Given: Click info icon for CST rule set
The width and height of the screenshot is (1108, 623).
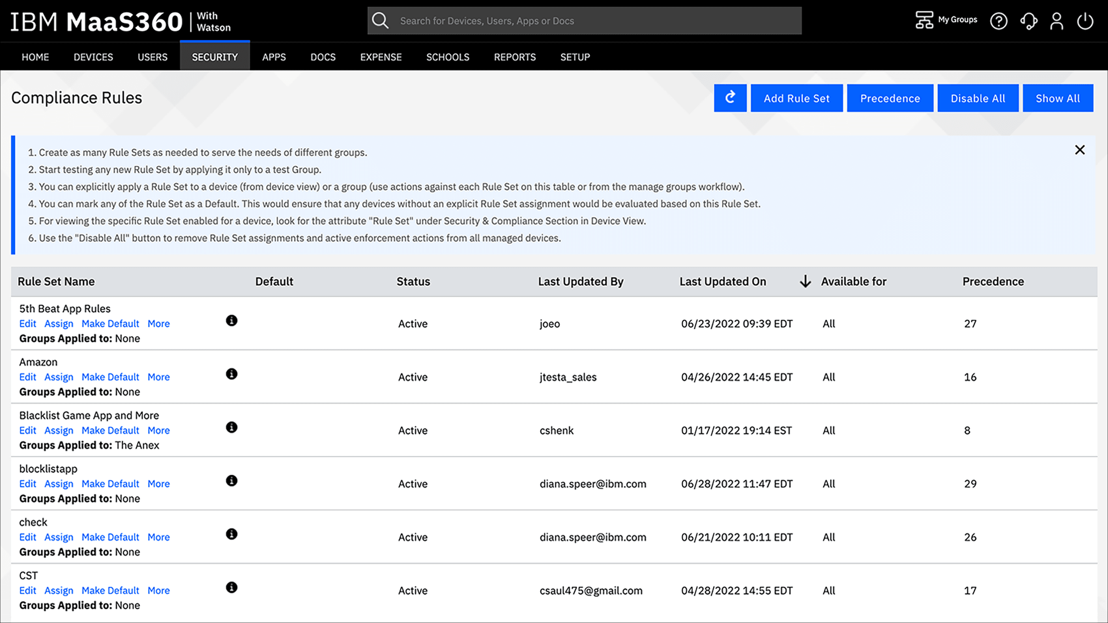Looking at the screenshot, I should (x=232, y=587).
